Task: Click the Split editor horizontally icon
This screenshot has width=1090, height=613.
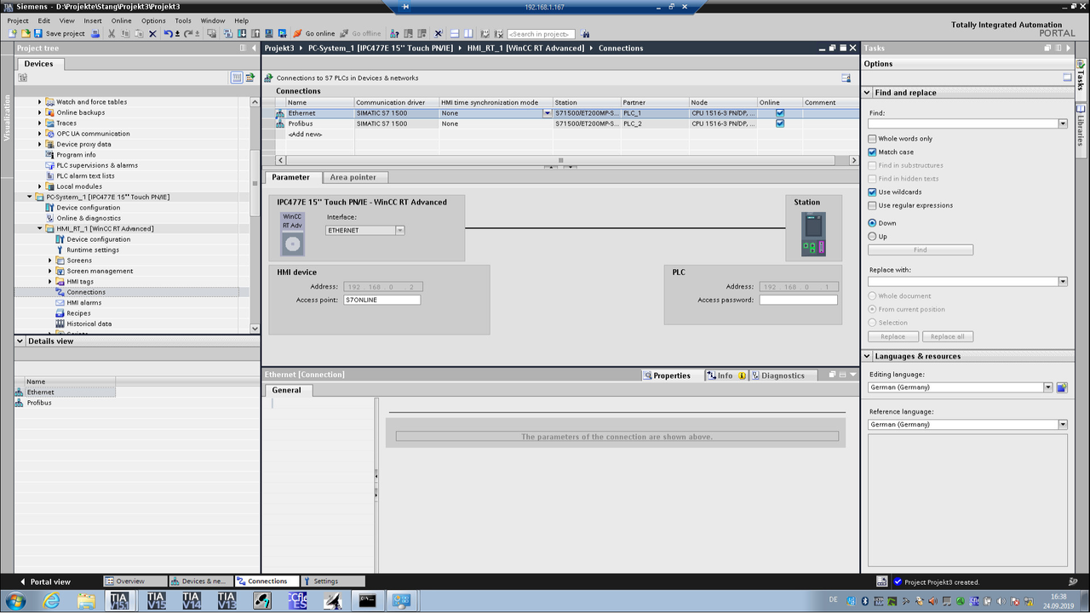Action: pyautogui.click(x=456, y=33)
